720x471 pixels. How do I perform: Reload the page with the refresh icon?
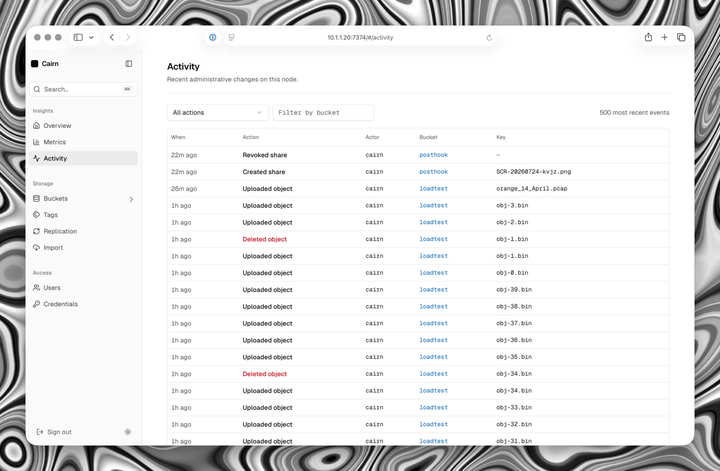coord(489,38)
